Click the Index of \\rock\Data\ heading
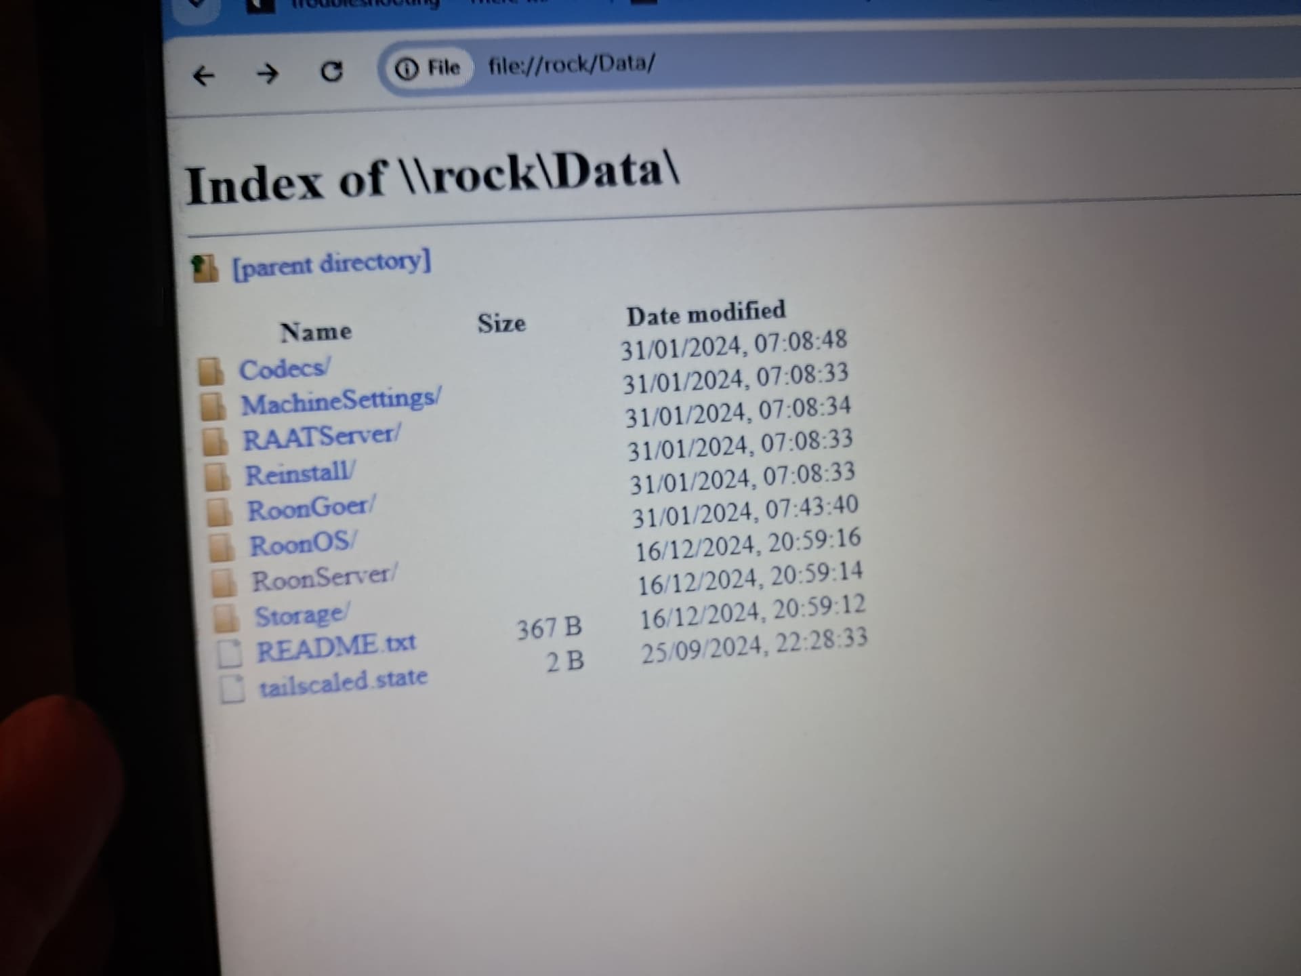Viewport: 1301px width, 976px height. [x=432, y=178]
